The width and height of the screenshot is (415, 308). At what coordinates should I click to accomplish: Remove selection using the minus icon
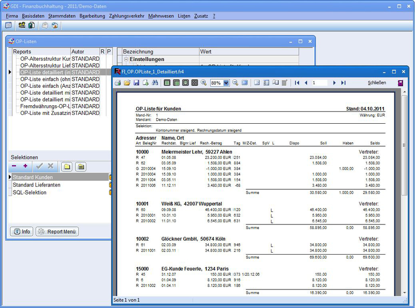(14, 166)
